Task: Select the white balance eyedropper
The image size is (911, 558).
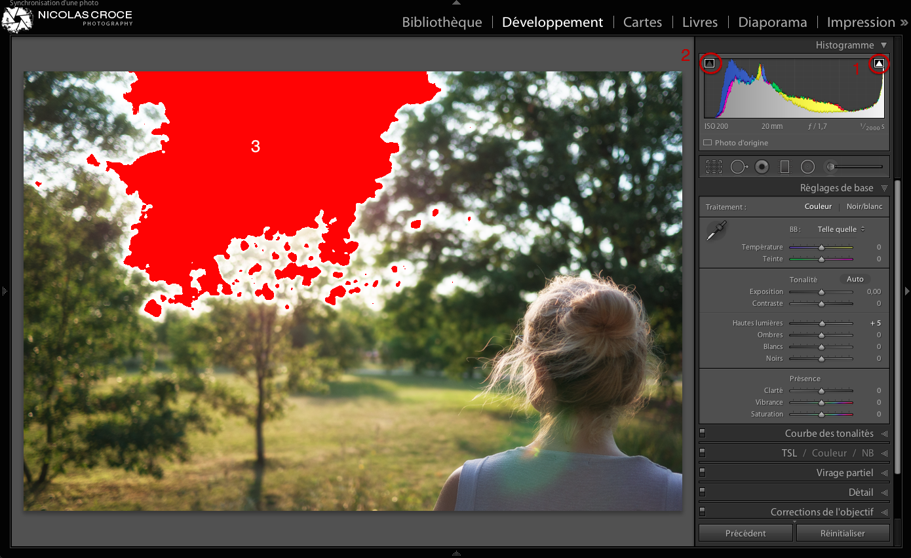Action: pyautogui.click(x=716, y=230)
